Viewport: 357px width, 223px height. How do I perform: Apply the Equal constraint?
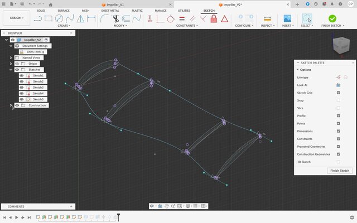coord(182,18)
